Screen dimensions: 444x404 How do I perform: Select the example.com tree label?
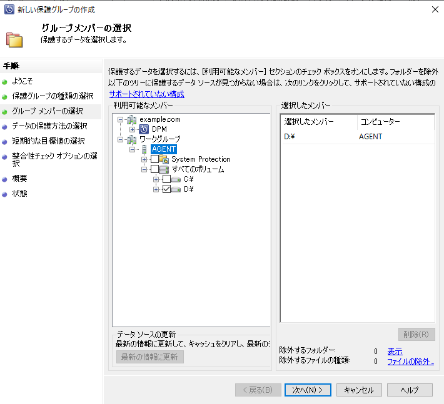coord(160,119)
